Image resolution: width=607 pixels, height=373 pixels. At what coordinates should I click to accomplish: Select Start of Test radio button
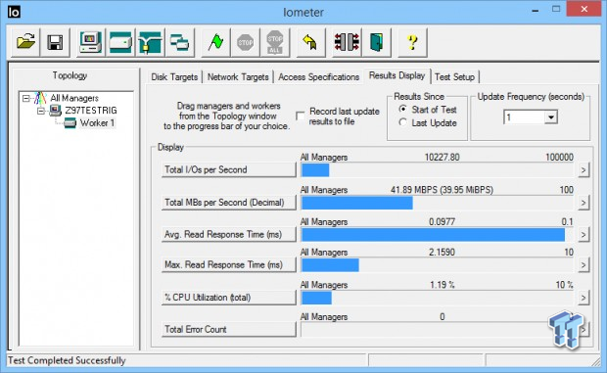[402, 109]
